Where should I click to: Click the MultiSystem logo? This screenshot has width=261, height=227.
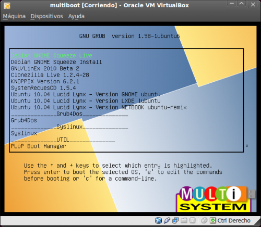click(216, 199)
